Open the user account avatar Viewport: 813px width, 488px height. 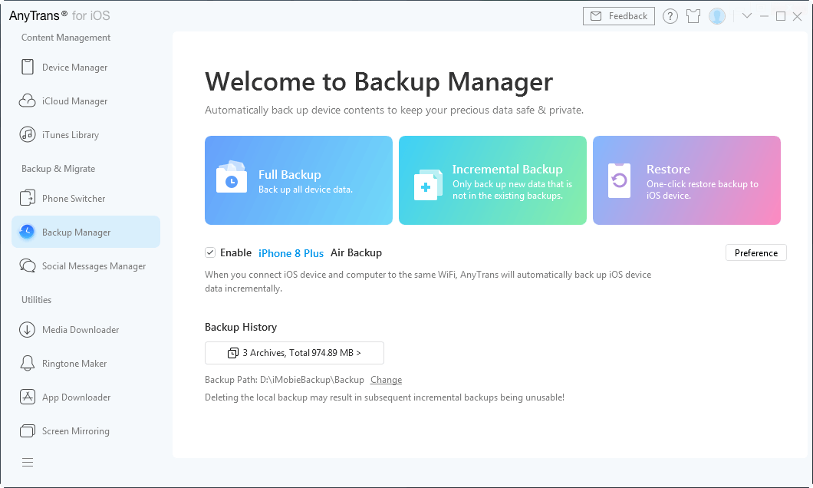click(717, 16)
